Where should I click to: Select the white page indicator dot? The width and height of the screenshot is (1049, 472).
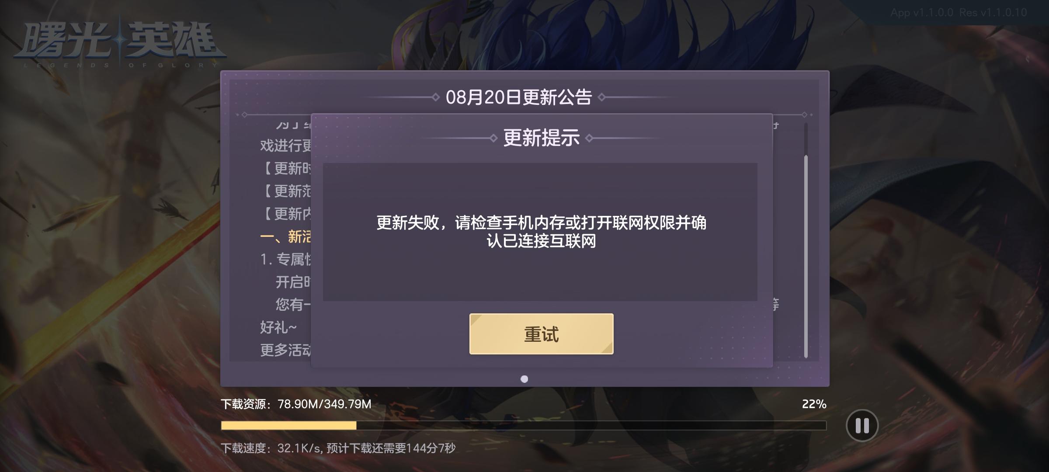tap(524, 379)
